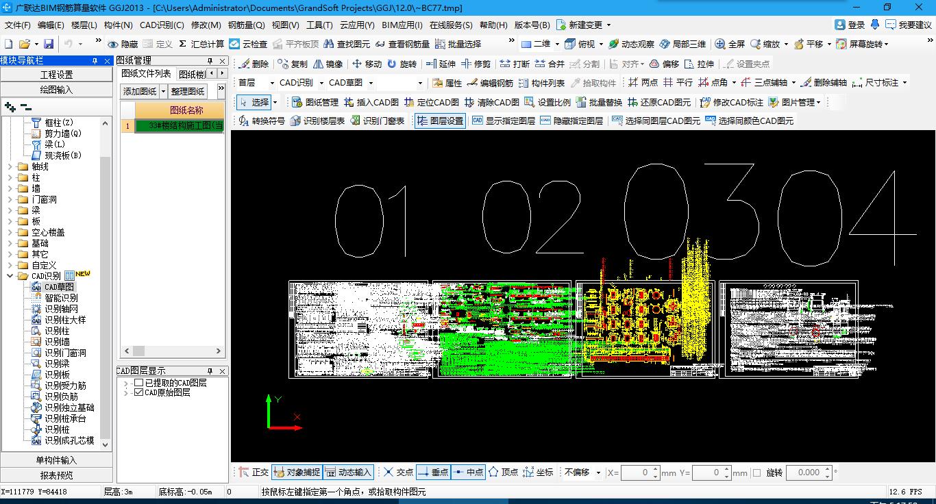Click 局部三维 local 3D view
Screen dimensions: 936x504
coord(682,44)
